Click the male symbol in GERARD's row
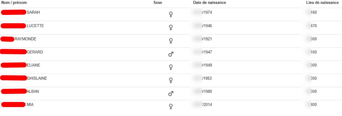342x116 pixels. tap(171, 54)
